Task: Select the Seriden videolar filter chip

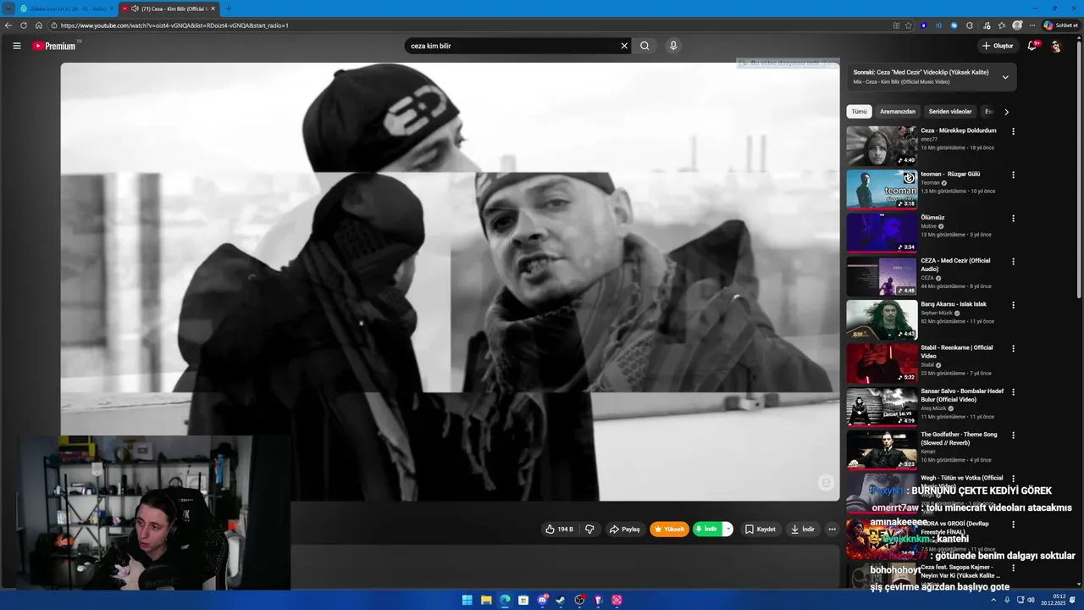Action: (950, 111)
